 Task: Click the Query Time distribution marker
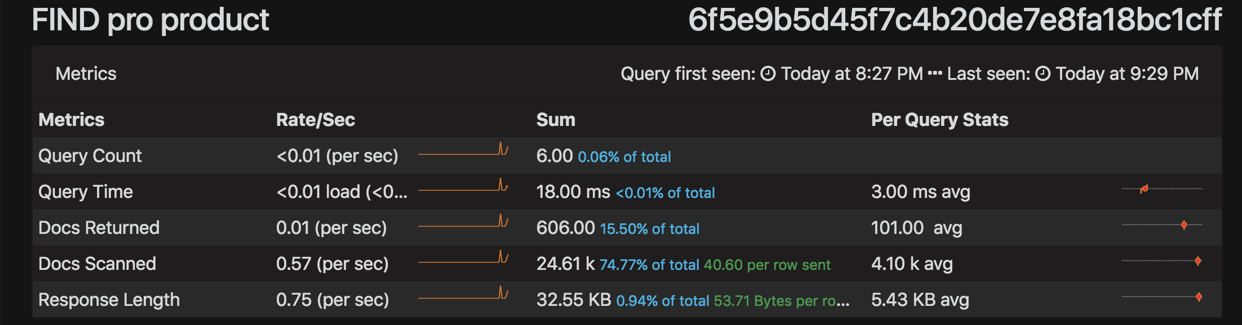tap(1144, 189)
